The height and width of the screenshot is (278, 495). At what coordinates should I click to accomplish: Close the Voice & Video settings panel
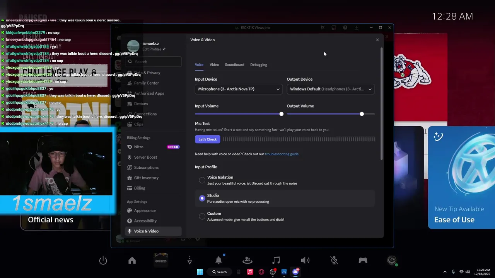[377, 40]
